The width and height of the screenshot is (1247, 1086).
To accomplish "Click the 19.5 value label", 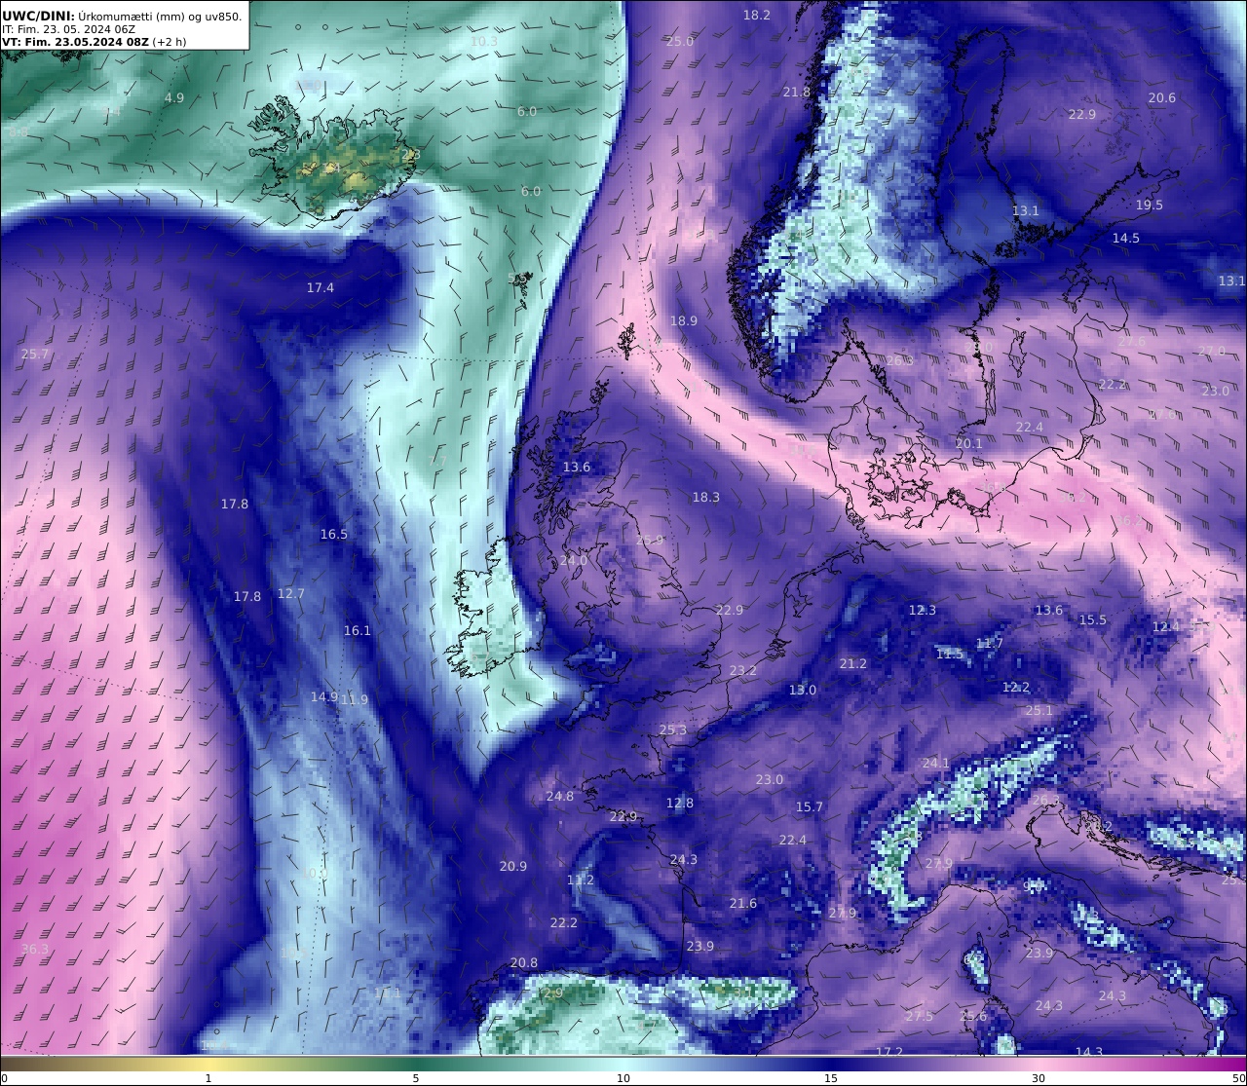I will 1150,205.
